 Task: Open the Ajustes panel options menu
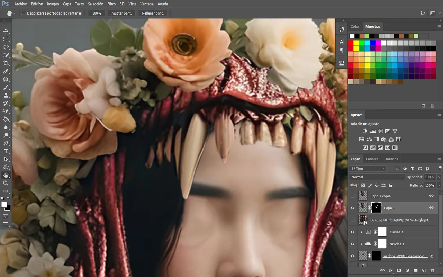tap(439, 115)
